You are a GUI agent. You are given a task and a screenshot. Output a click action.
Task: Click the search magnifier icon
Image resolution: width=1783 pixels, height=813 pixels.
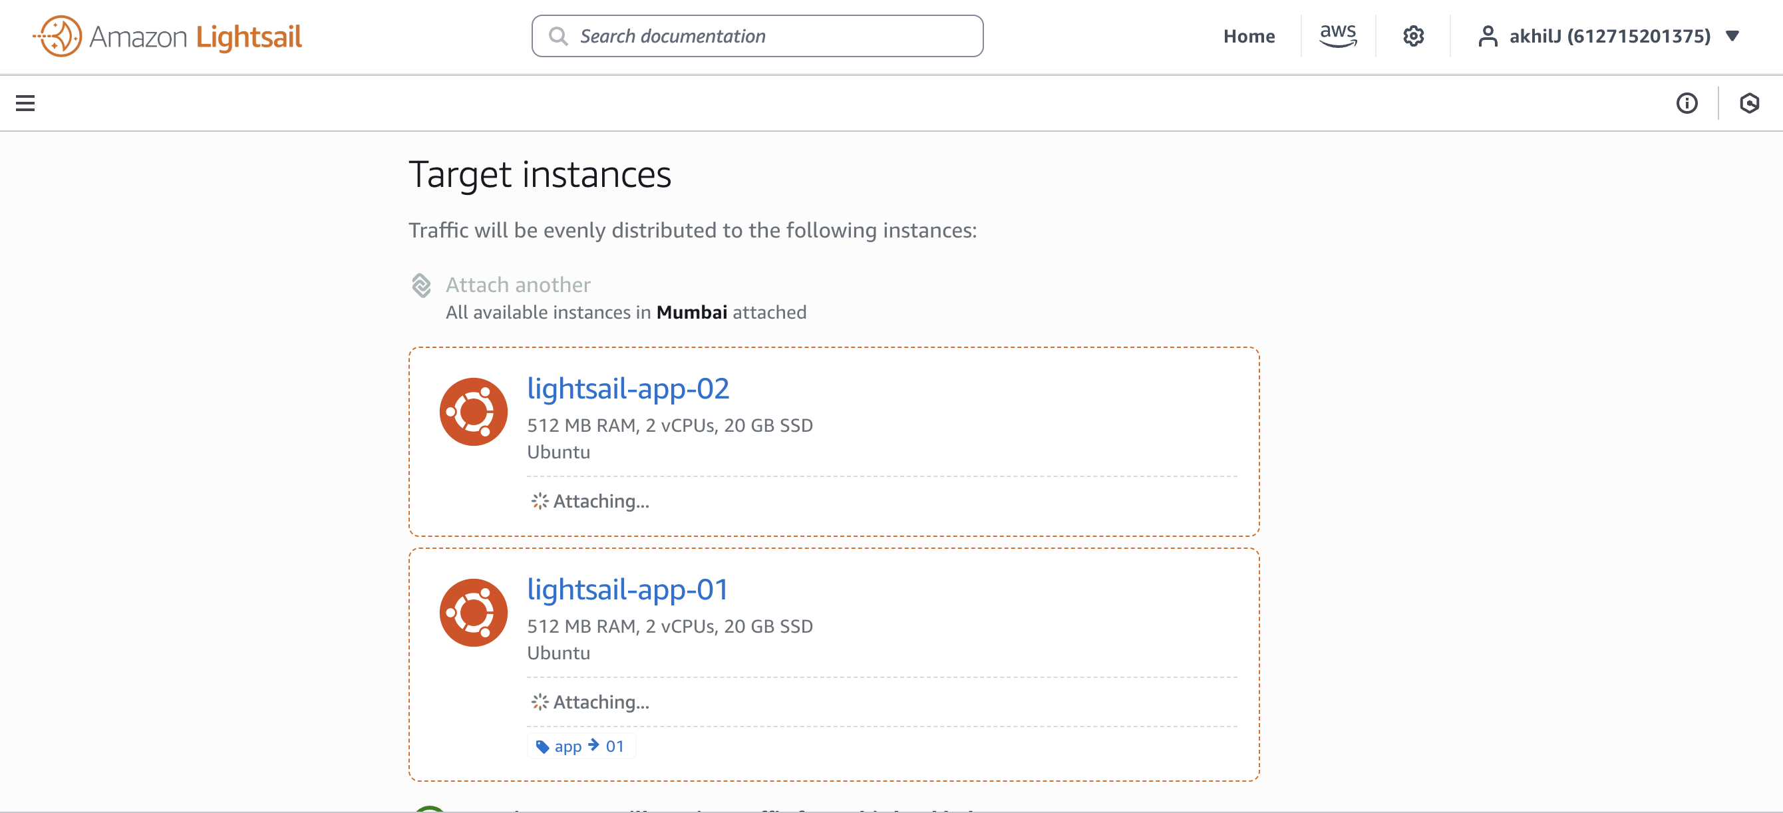click(x=558, y=36)
